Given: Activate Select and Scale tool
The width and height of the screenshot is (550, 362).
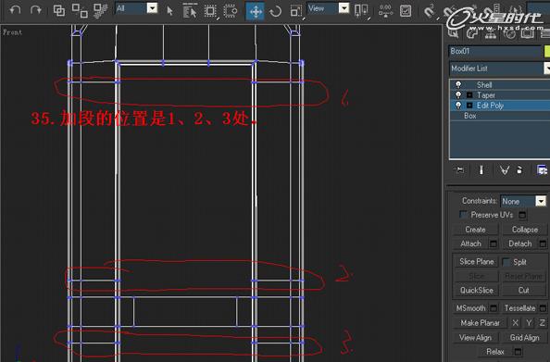Looking at the screenshot, I should tap(295, 11).
